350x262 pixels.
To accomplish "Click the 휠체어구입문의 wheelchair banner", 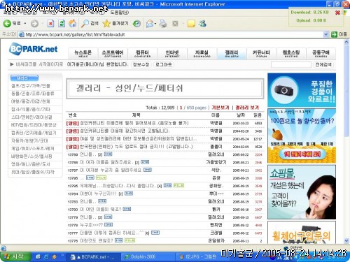I will (302, 233).
